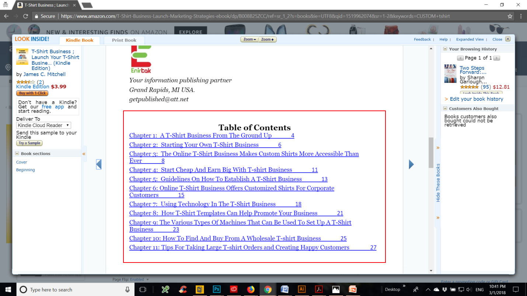Collapse Your Browsing History section
This screenshot has width=527, height=296.
tap(445, 49)
